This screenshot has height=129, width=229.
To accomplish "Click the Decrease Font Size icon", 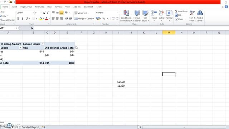I will tap(48, 13).
